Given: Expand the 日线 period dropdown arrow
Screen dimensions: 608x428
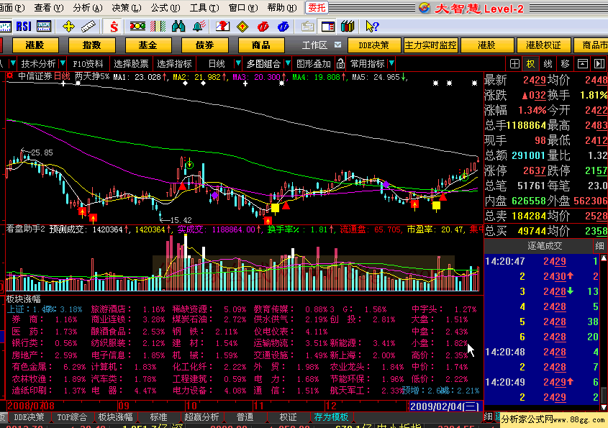Looking at the screenshot, I should (x=238, y=63).
